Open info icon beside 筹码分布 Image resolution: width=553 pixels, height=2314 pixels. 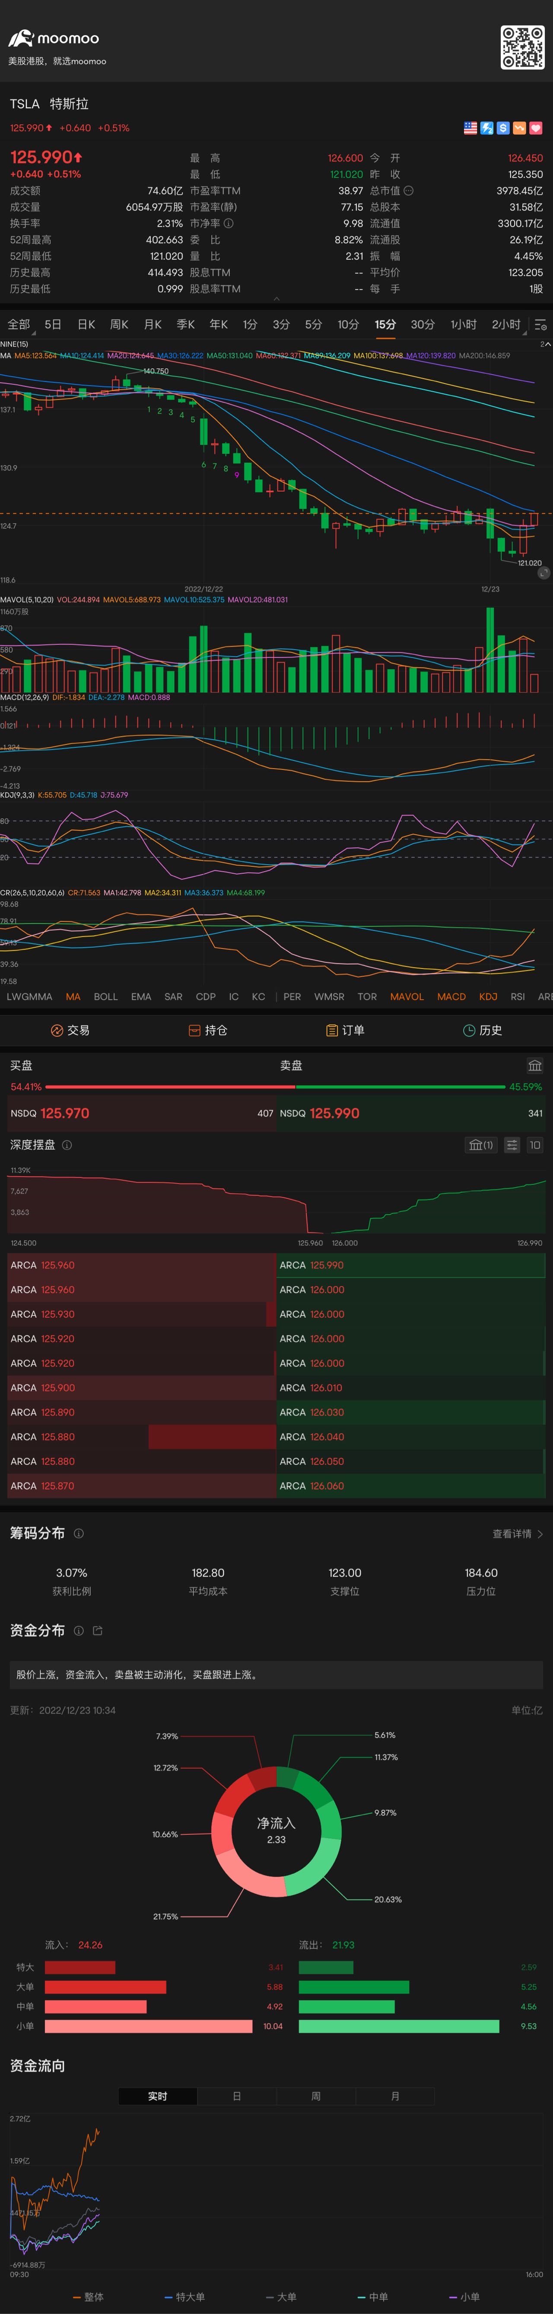(x=79, y=1534)
